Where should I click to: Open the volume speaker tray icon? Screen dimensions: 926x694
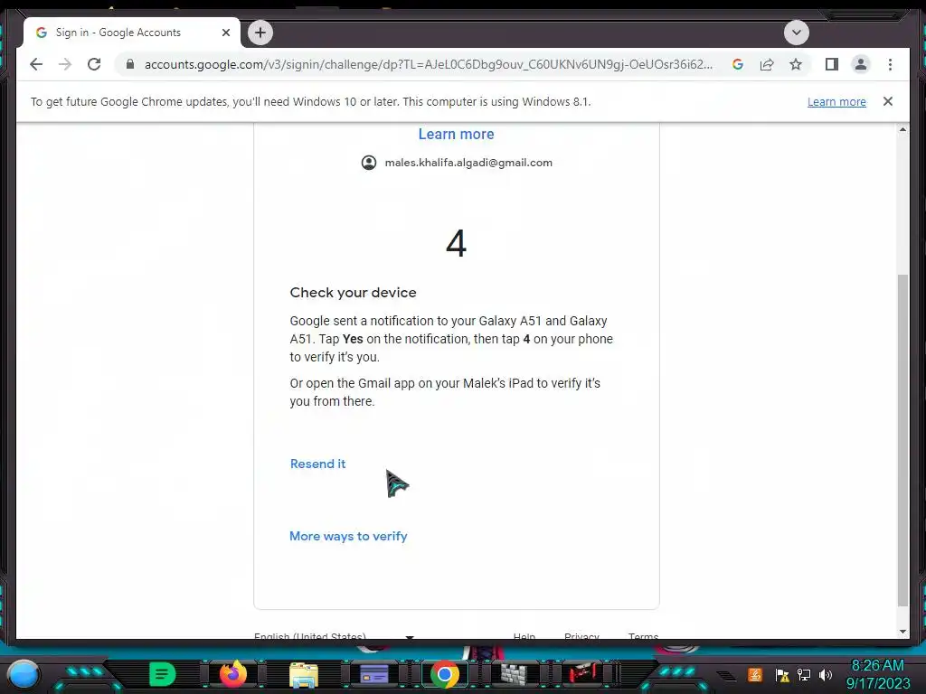(826, 674)
